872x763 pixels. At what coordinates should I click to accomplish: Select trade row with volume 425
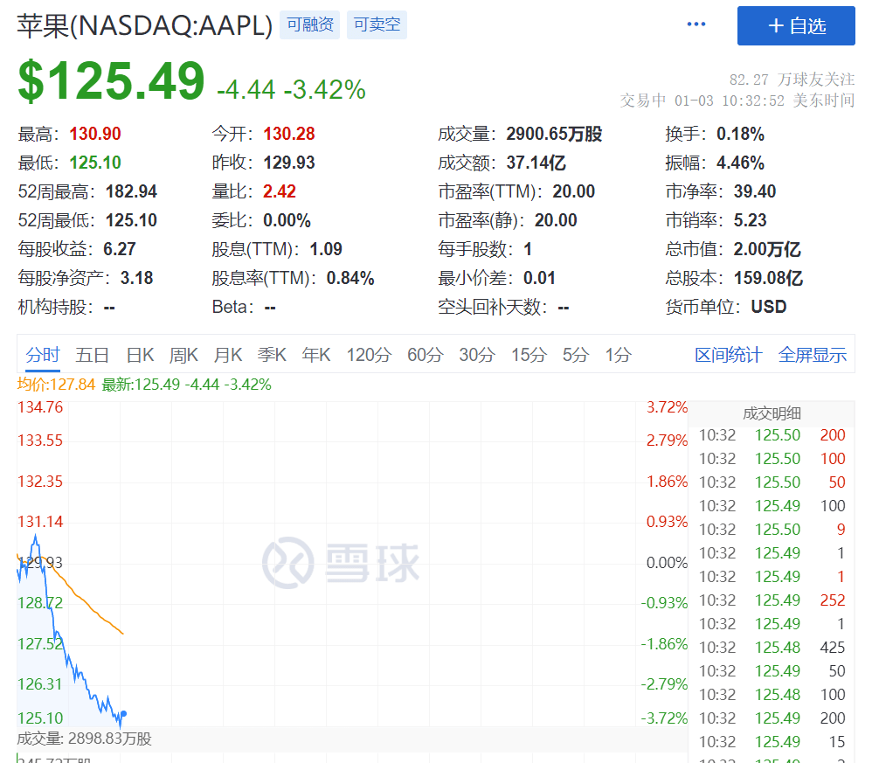pos(772,648)
